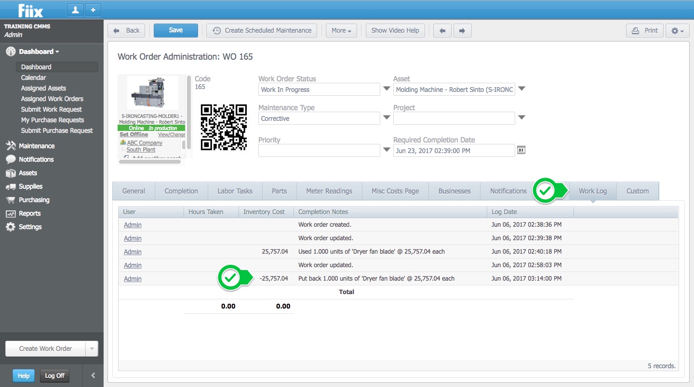Go to previous work order arrow
The width and height of the screenshot is (694, 387).
point(442,30)
